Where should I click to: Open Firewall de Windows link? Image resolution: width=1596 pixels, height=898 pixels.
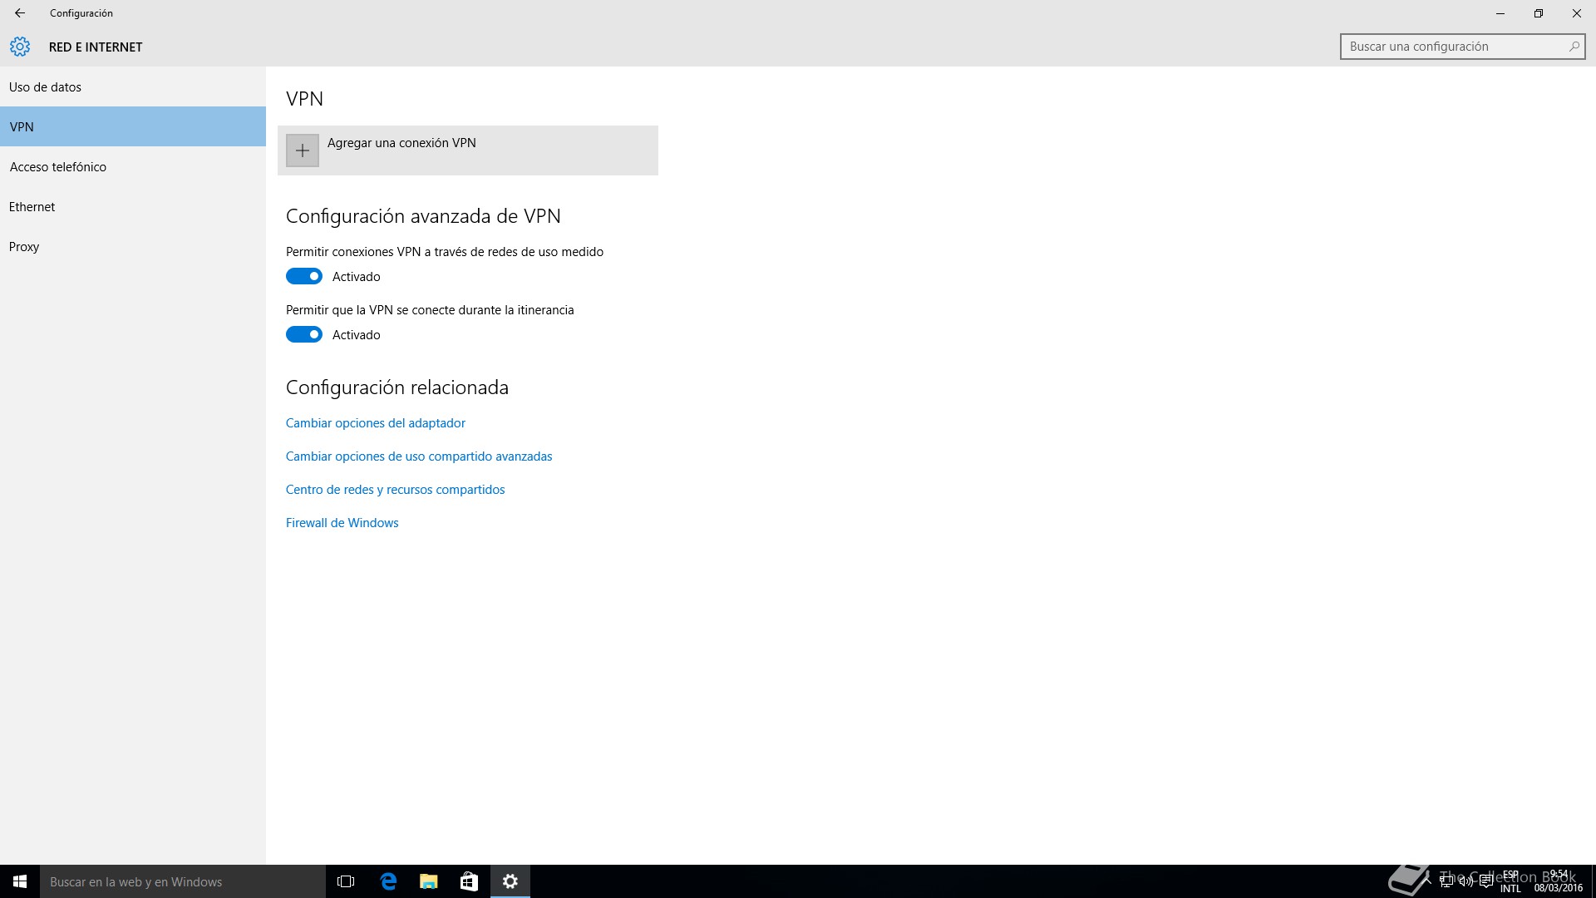[342, 523]
